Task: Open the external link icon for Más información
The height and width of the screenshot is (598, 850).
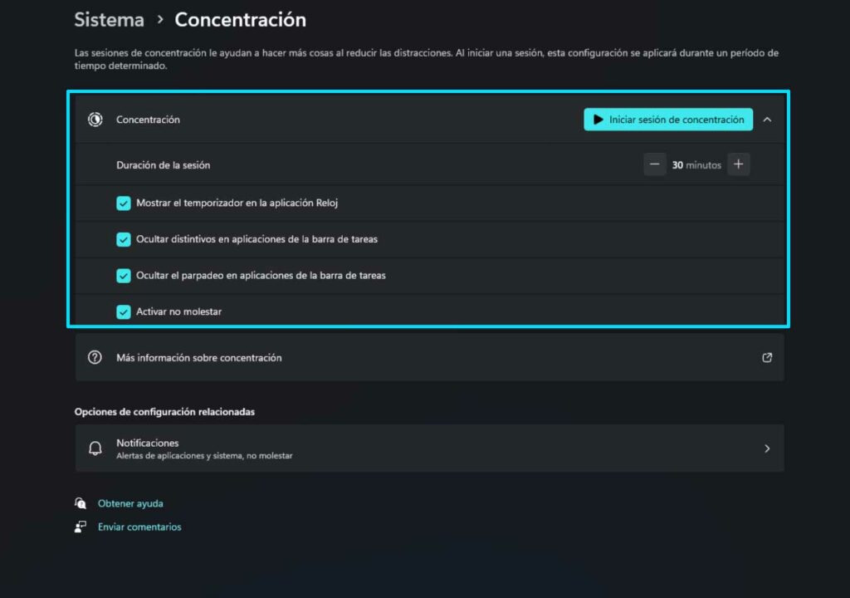Action: [767, 358]
